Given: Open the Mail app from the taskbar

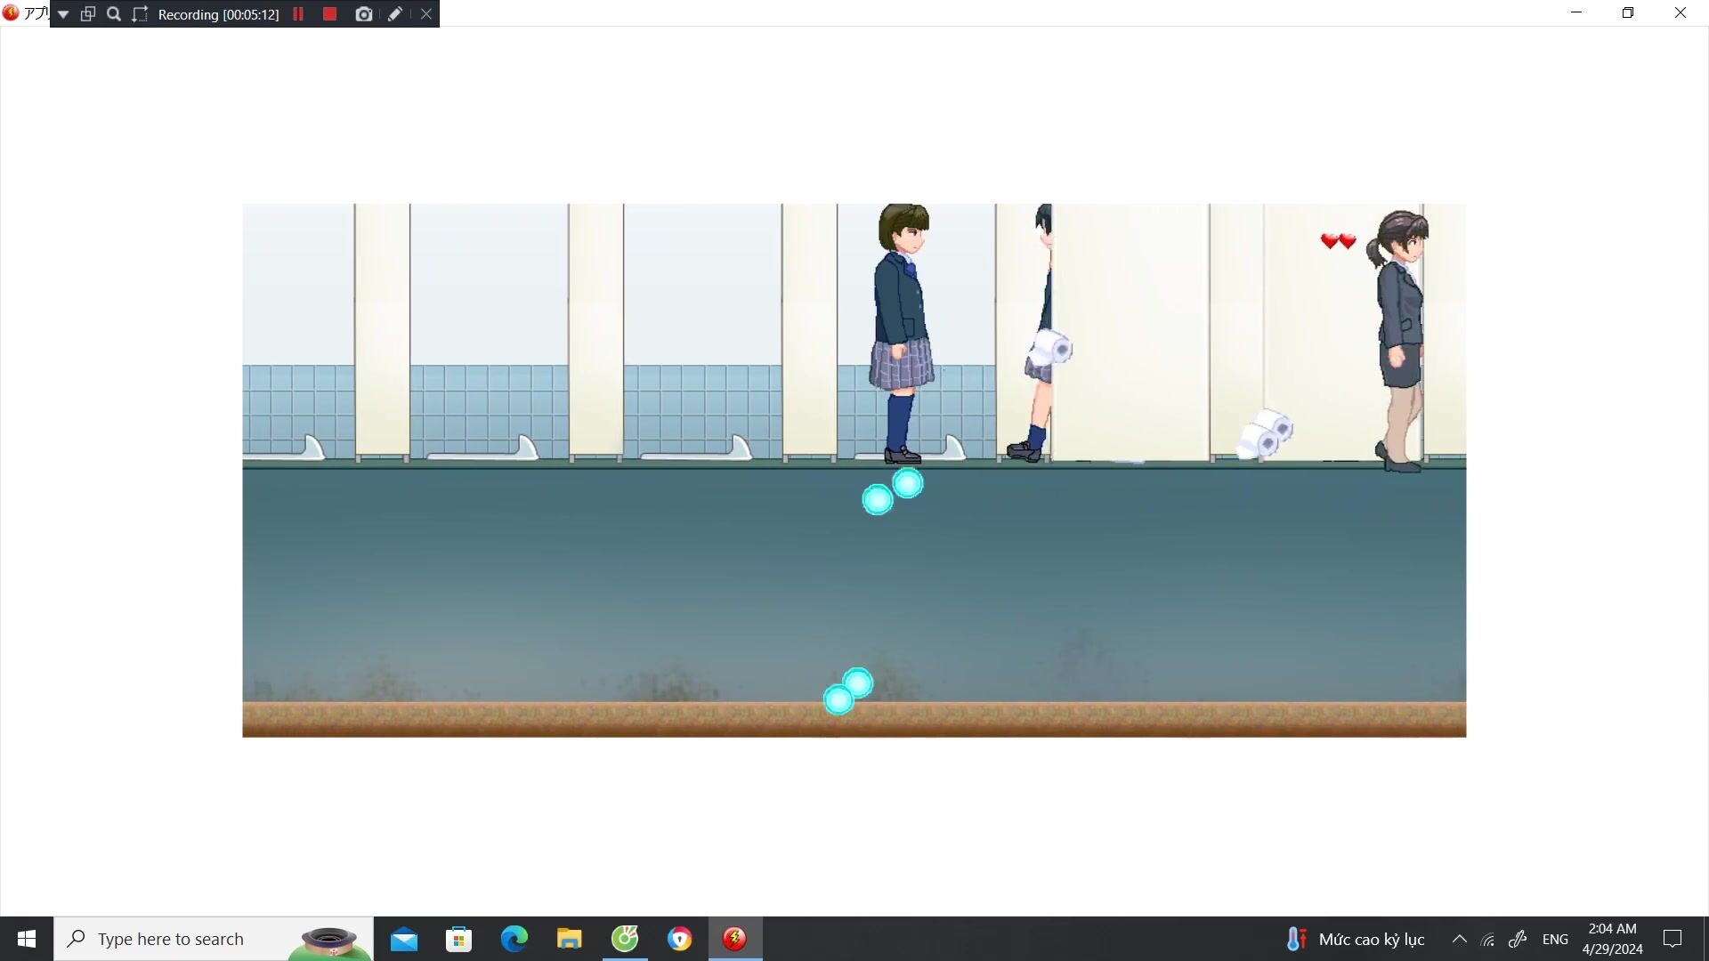Looking at the screenshot, I should (x=403, y=939).
